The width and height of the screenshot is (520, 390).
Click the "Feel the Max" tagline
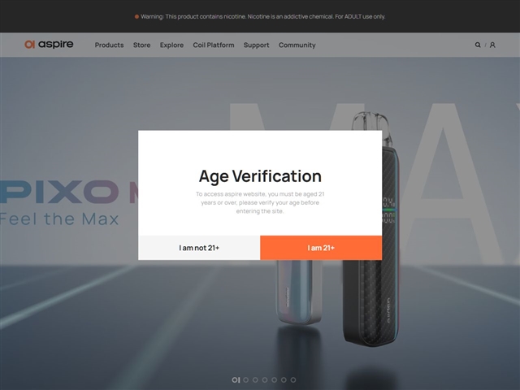coord(59,219)
